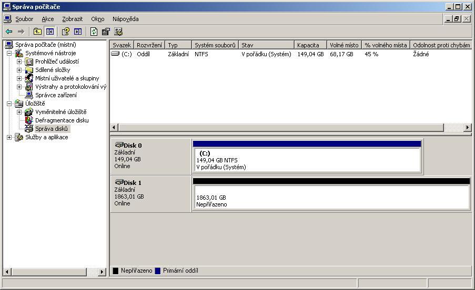The image size is (475, 290).
Task: Click the (C:) volume drive icon in list
Action: [x=115, y=54]
